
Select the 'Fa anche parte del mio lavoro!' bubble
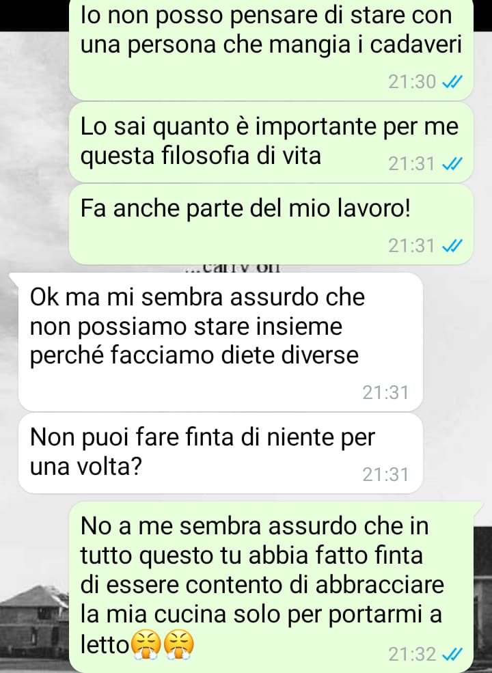(x=271, y=225)
